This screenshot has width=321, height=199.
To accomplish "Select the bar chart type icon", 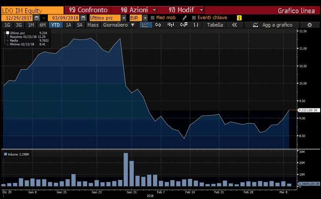I will (x=171, y=25).
